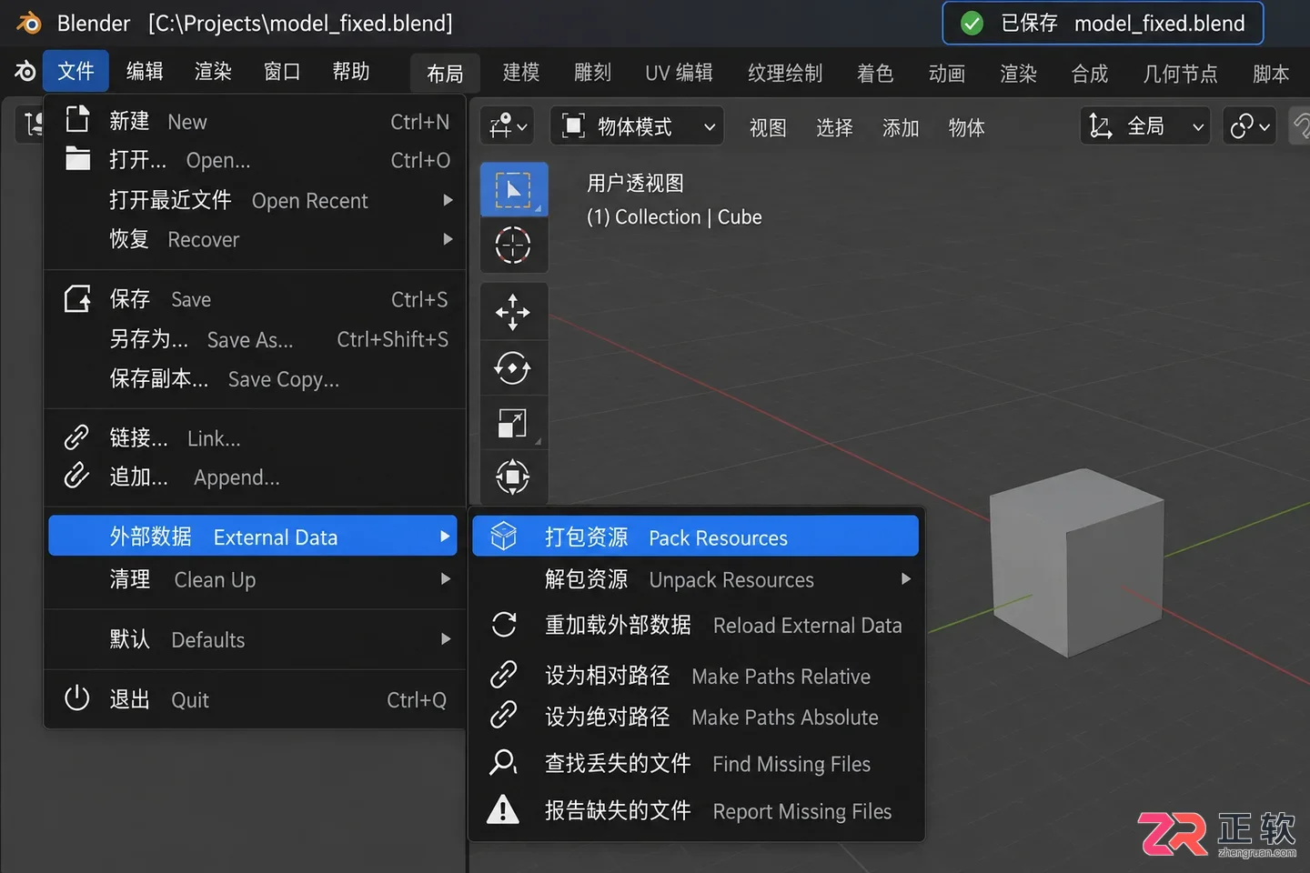1310x873 pixels.
Task: Click the green saved checkmark icon
Action: pos(972,24)
